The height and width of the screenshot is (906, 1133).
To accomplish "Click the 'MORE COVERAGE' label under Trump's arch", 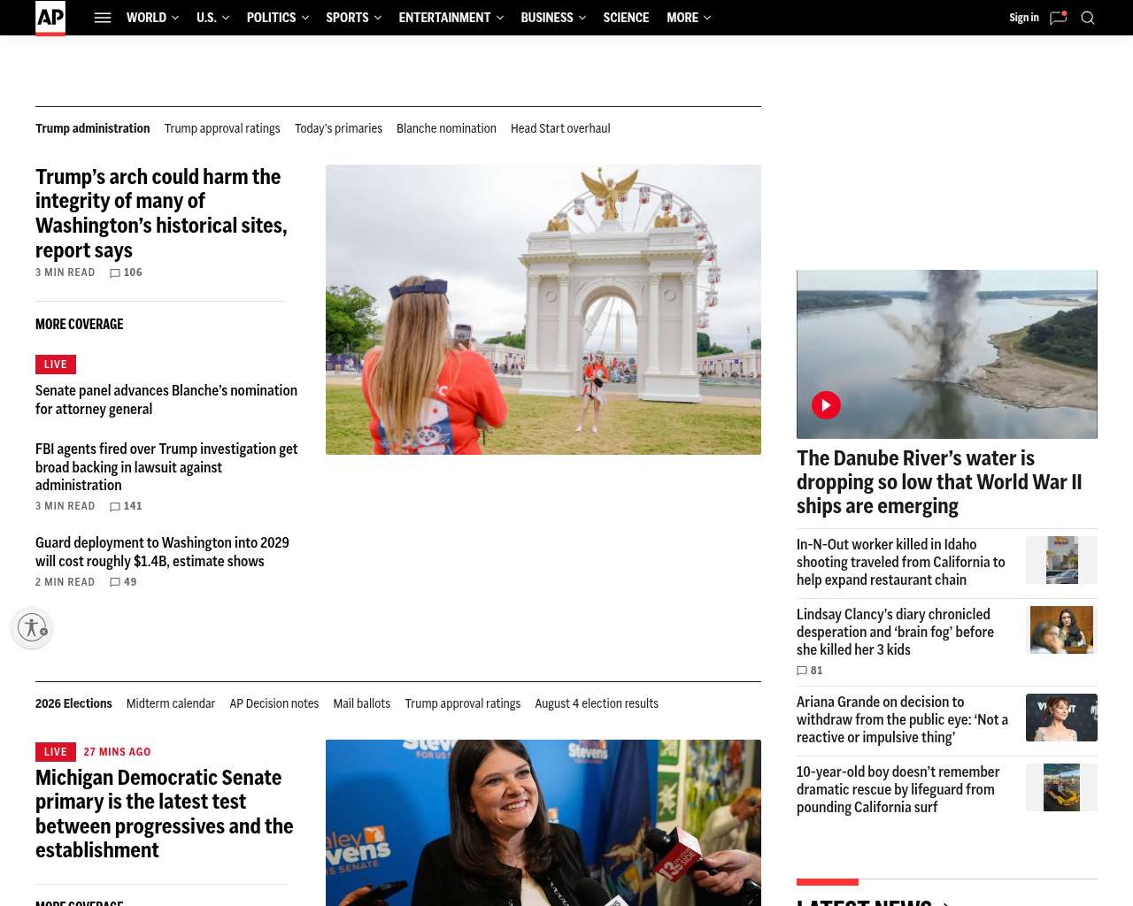I will coord(80,324).
